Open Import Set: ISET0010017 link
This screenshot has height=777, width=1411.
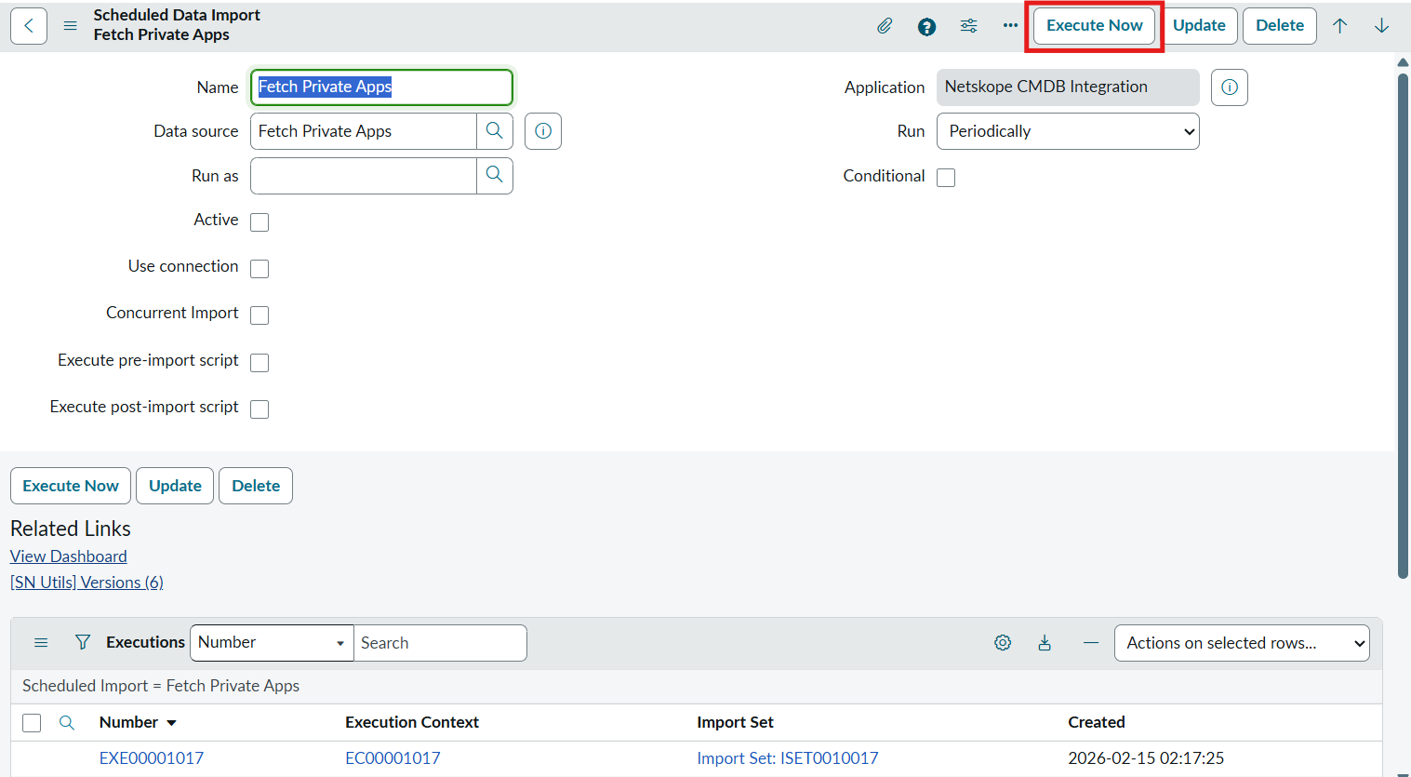(x=788, y=758)
